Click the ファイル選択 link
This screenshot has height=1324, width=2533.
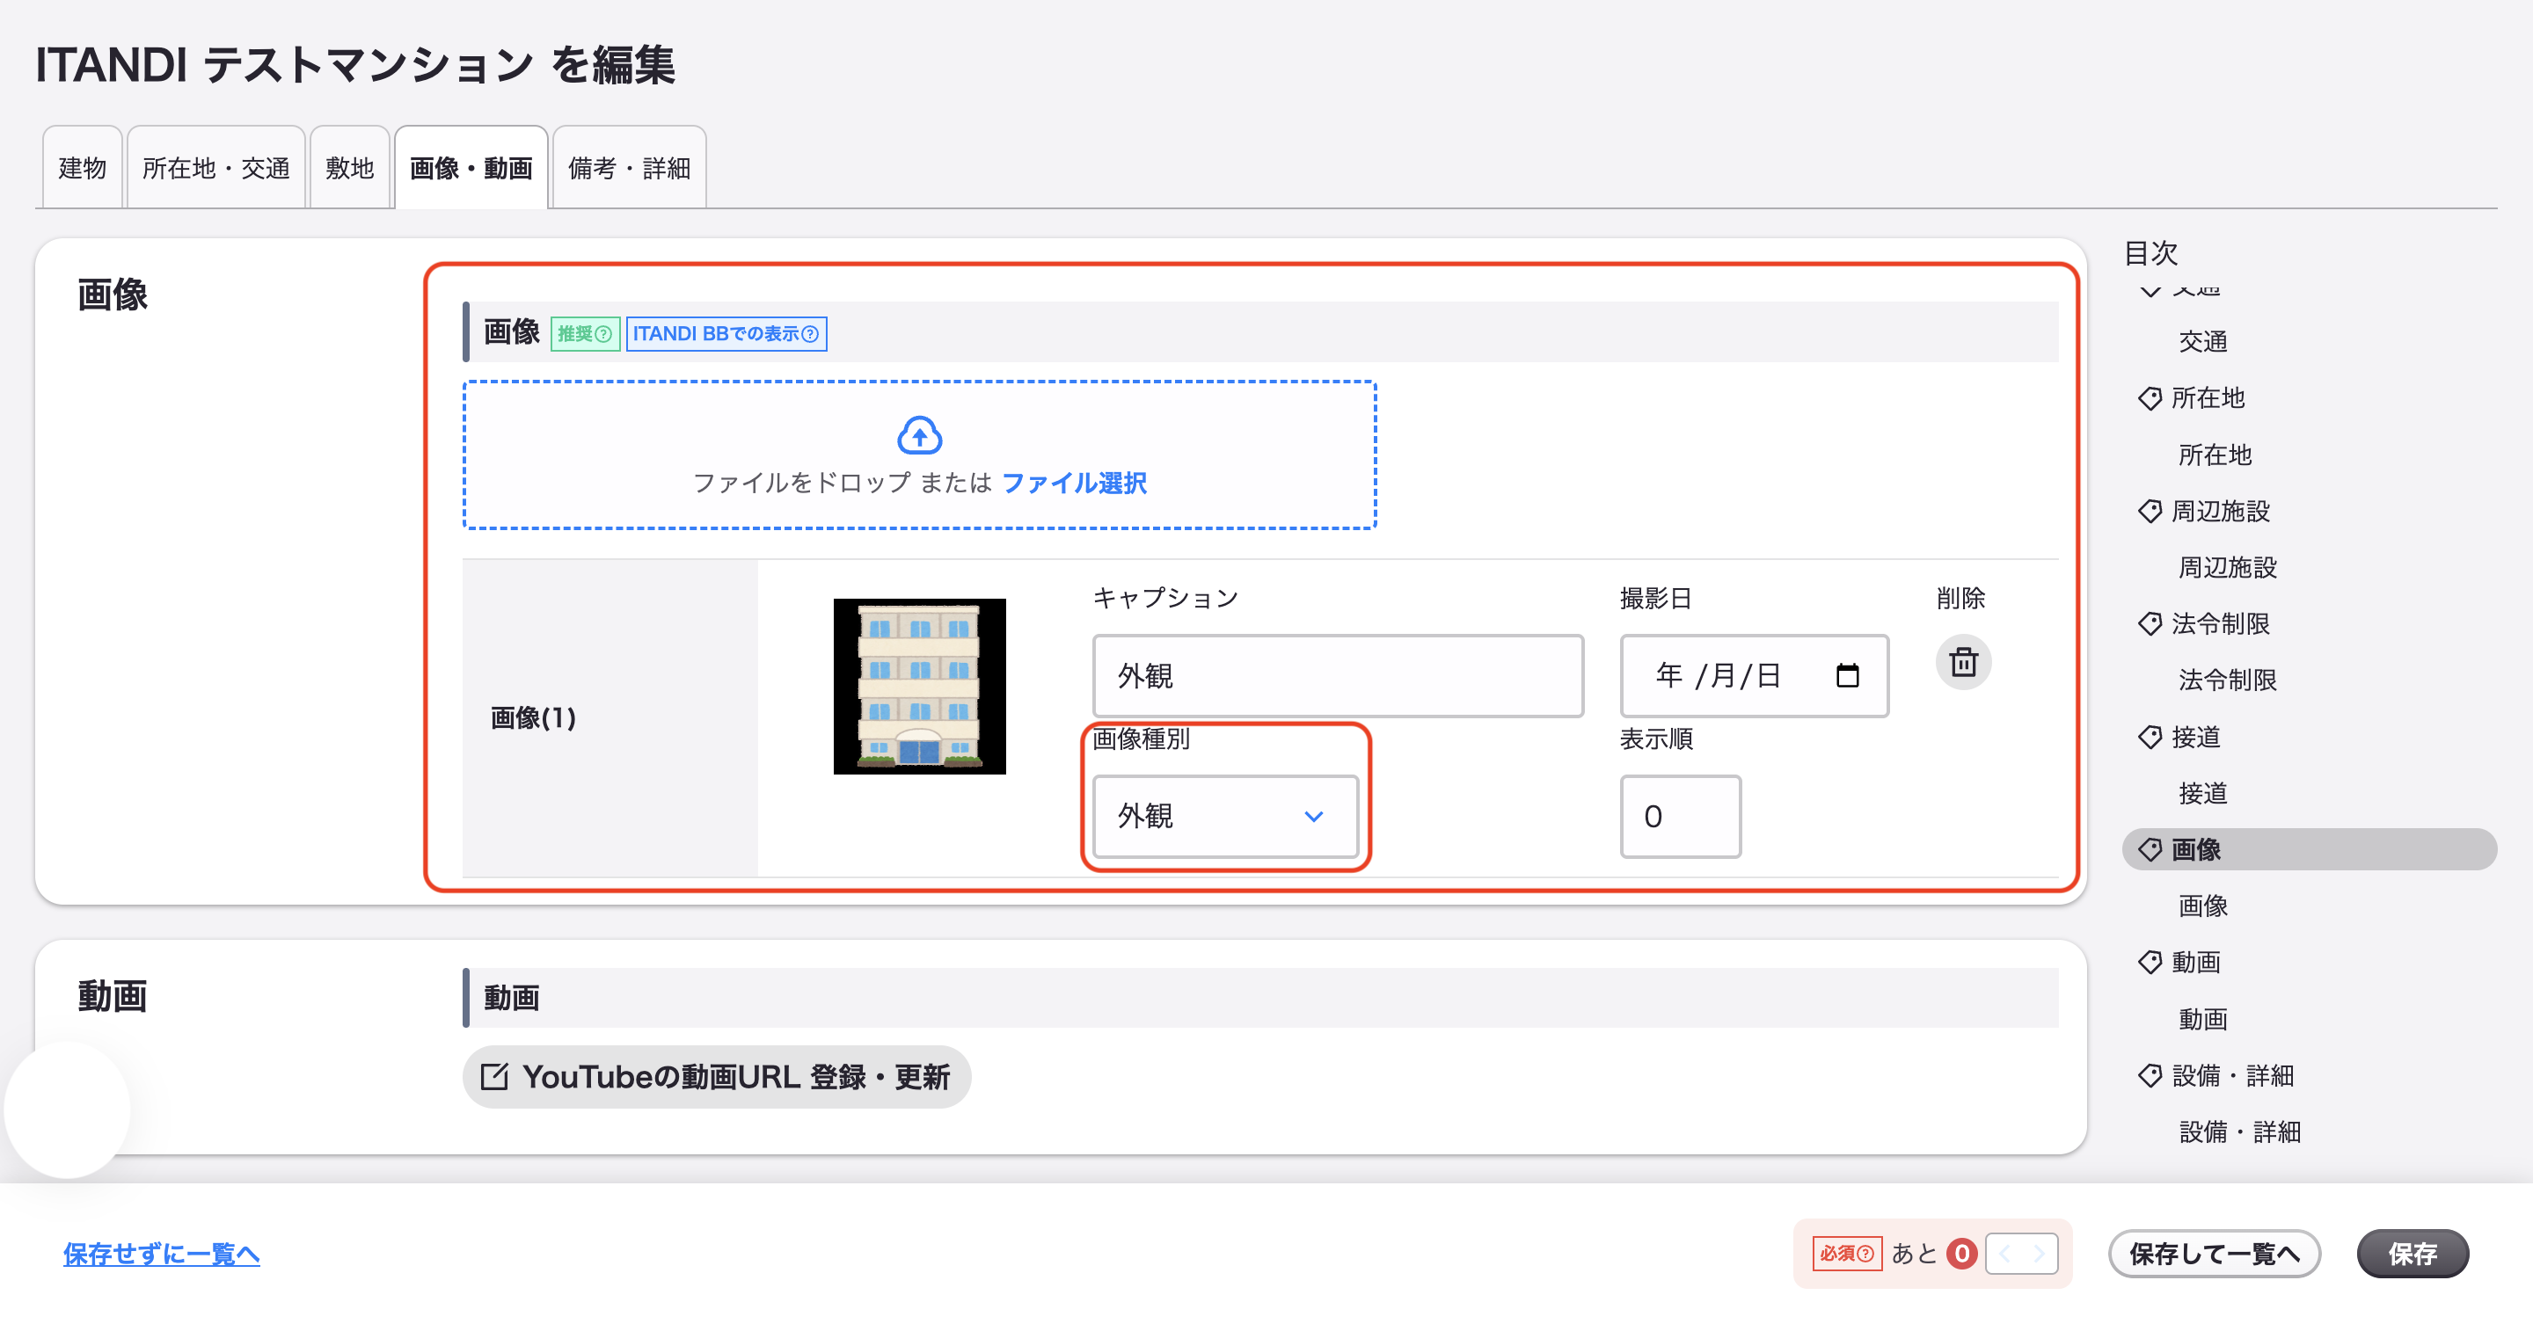point(1074,483)
